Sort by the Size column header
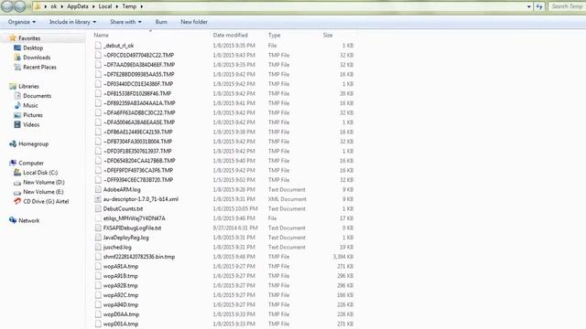This screenshot has width=586, height=329. click(328, 35)
